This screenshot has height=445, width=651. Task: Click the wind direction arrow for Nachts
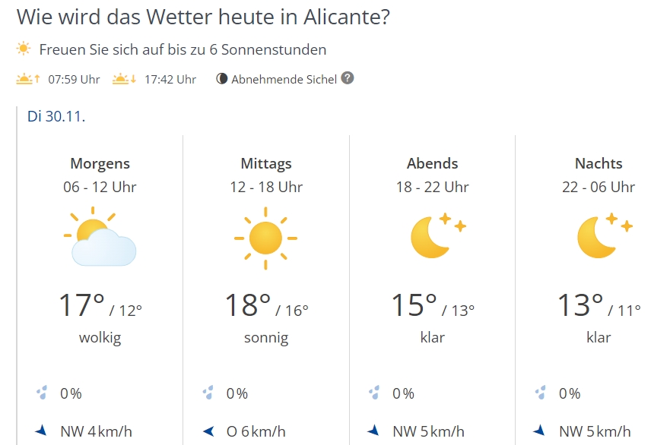point(541,431)
